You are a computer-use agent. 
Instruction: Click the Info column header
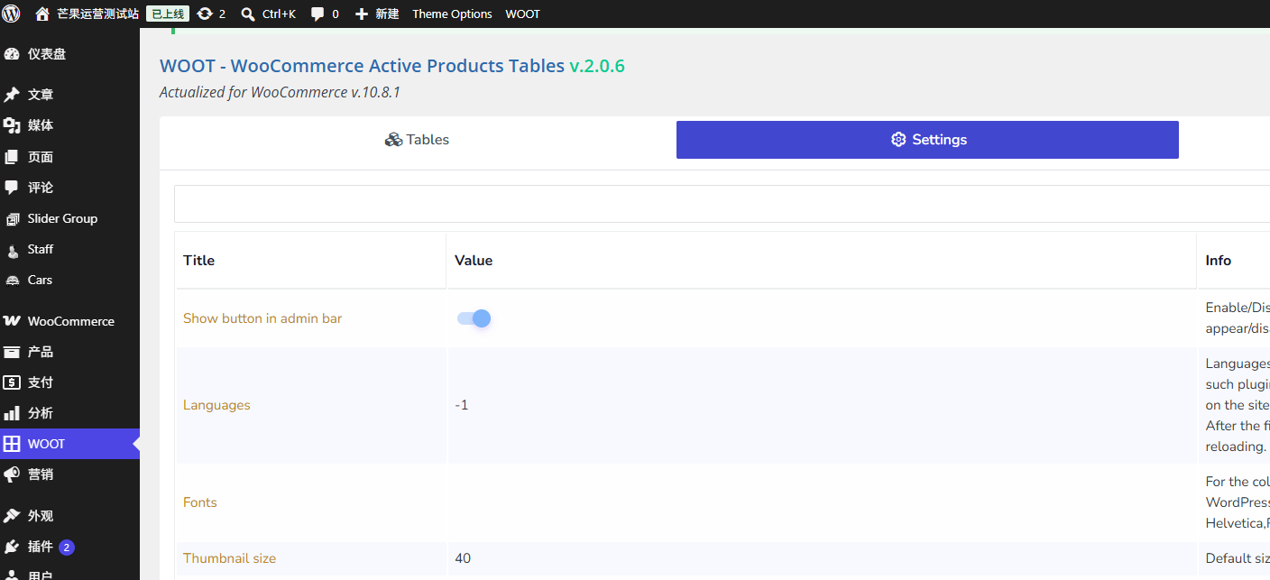1219,260
